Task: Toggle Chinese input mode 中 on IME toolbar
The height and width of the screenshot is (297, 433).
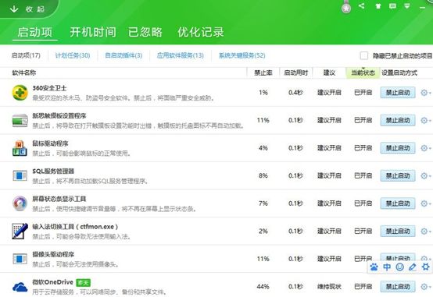Action: 387,267
